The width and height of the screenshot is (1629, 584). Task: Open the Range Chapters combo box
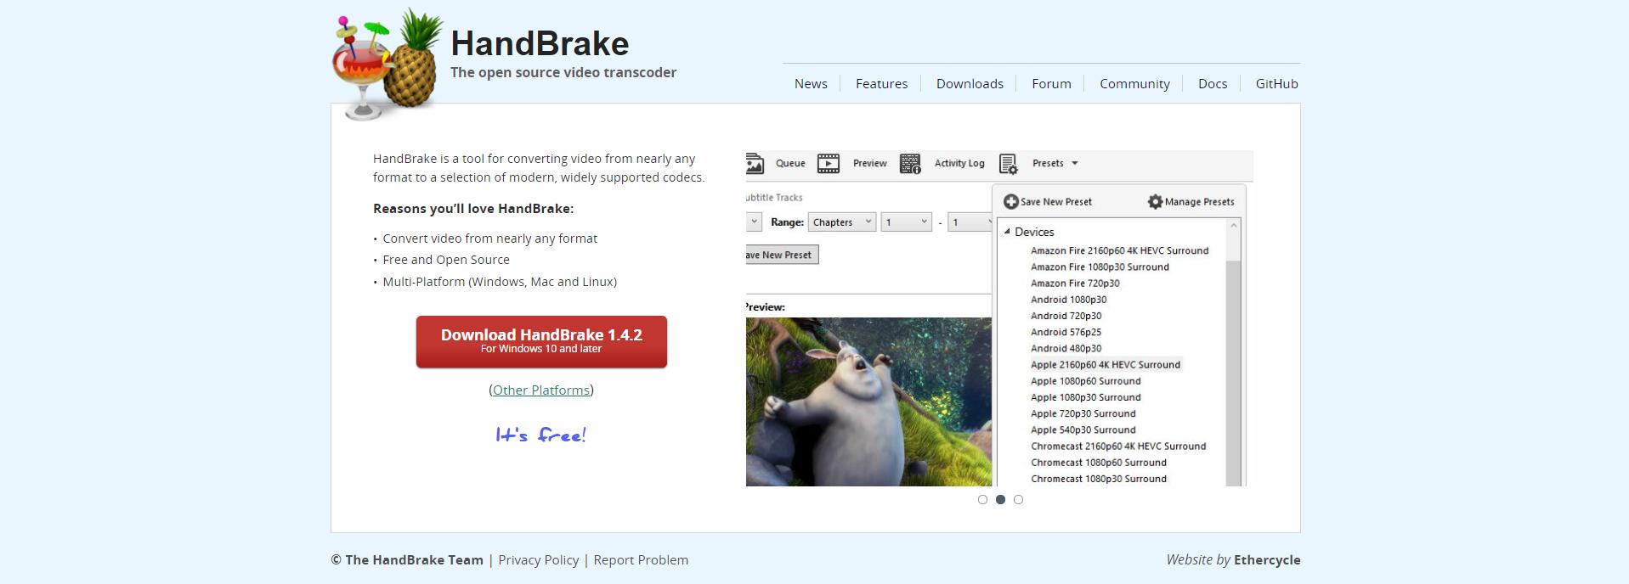click(x=842, y=222)
